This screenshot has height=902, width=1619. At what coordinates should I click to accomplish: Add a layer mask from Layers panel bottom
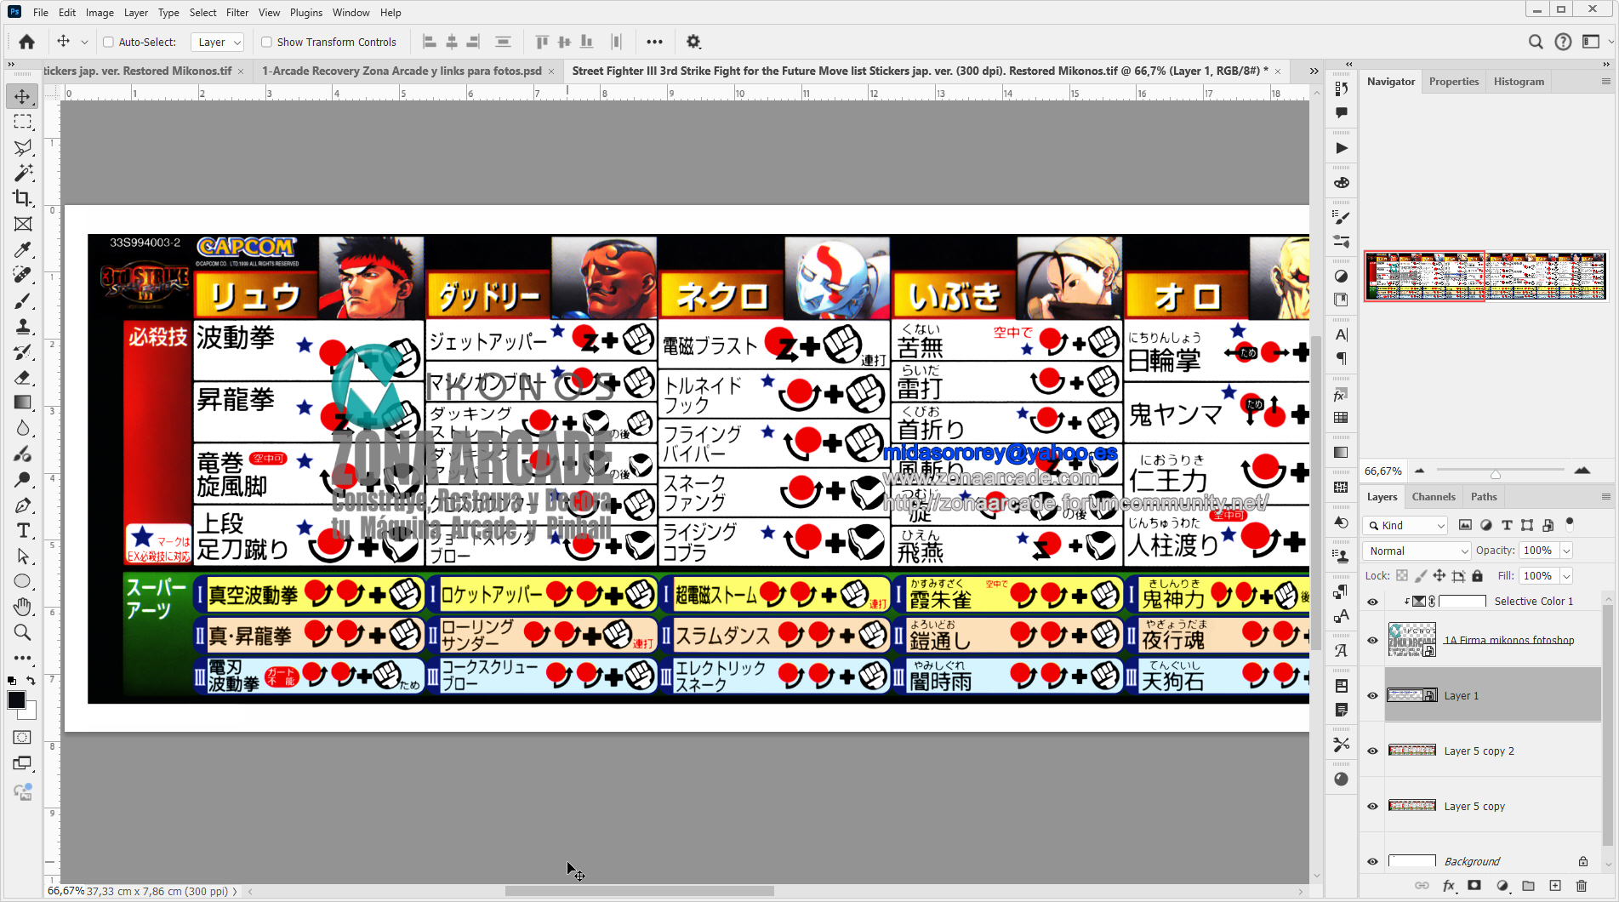pyautogui.click(x=1474, y=886)
